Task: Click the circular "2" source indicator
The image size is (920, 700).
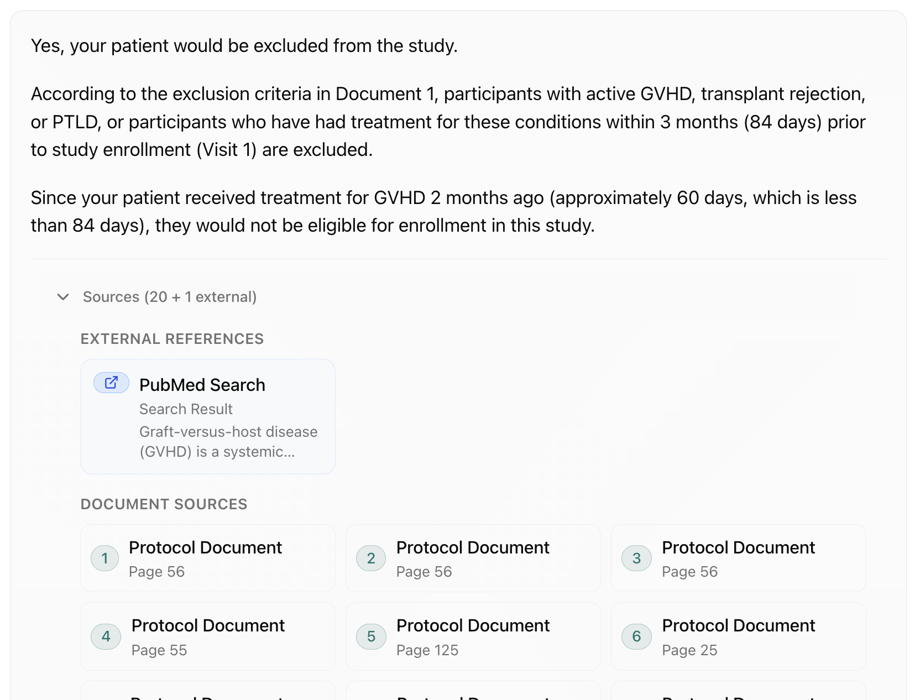Action: [x=370, y=558]
